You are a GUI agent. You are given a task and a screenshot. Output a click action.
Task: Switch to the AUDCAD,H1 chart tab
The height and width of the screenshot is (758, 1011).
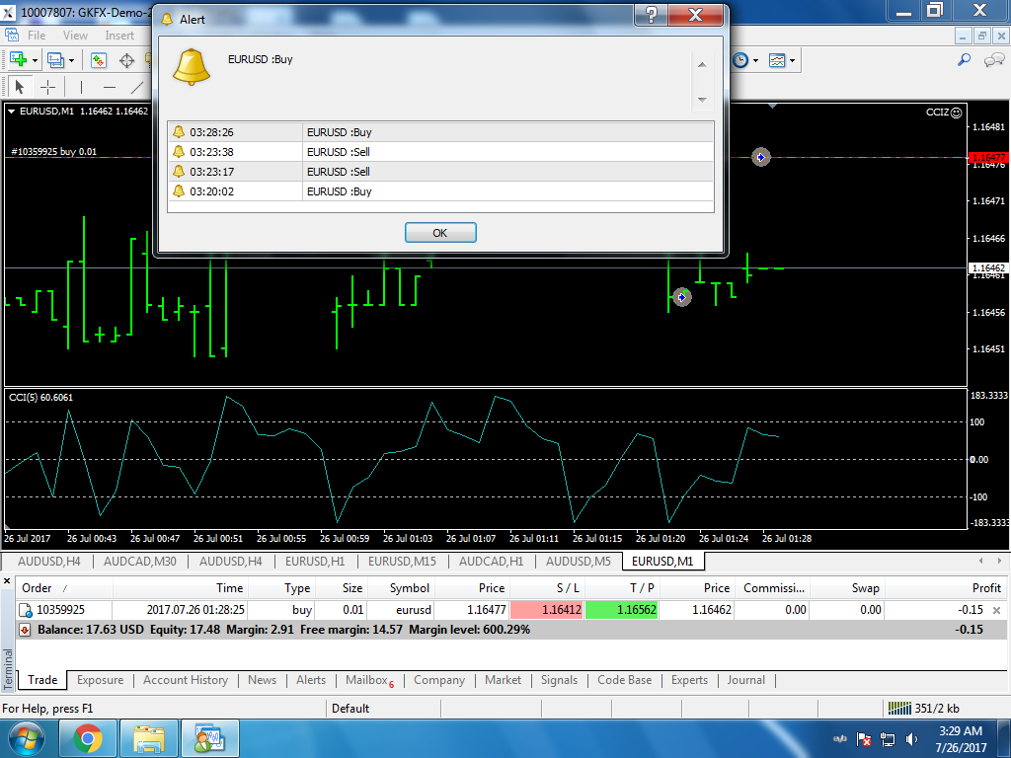[492, 562]
